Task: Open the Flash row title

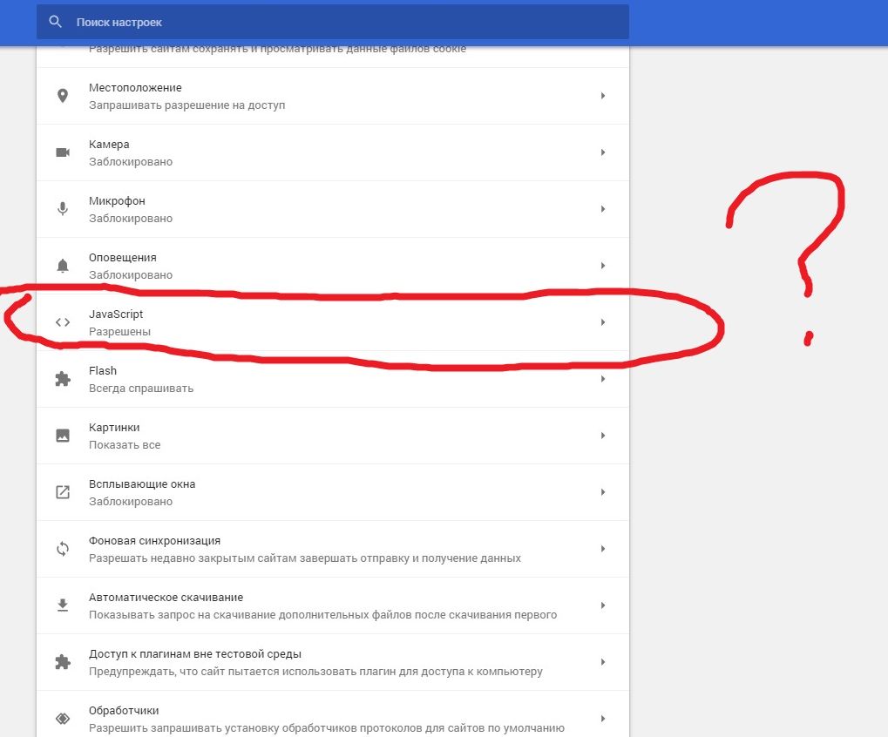Action: [103, 371]
